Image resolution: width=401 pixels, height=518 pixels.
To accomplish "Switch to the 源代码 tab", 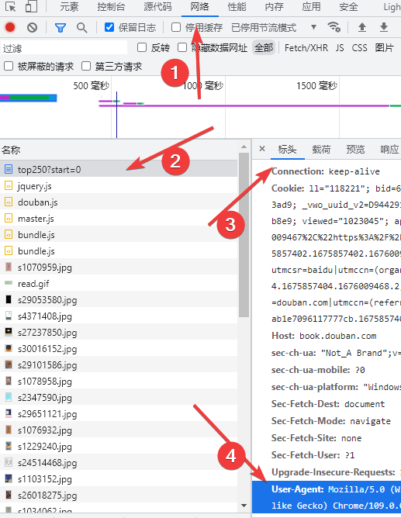I will (158, 7).
